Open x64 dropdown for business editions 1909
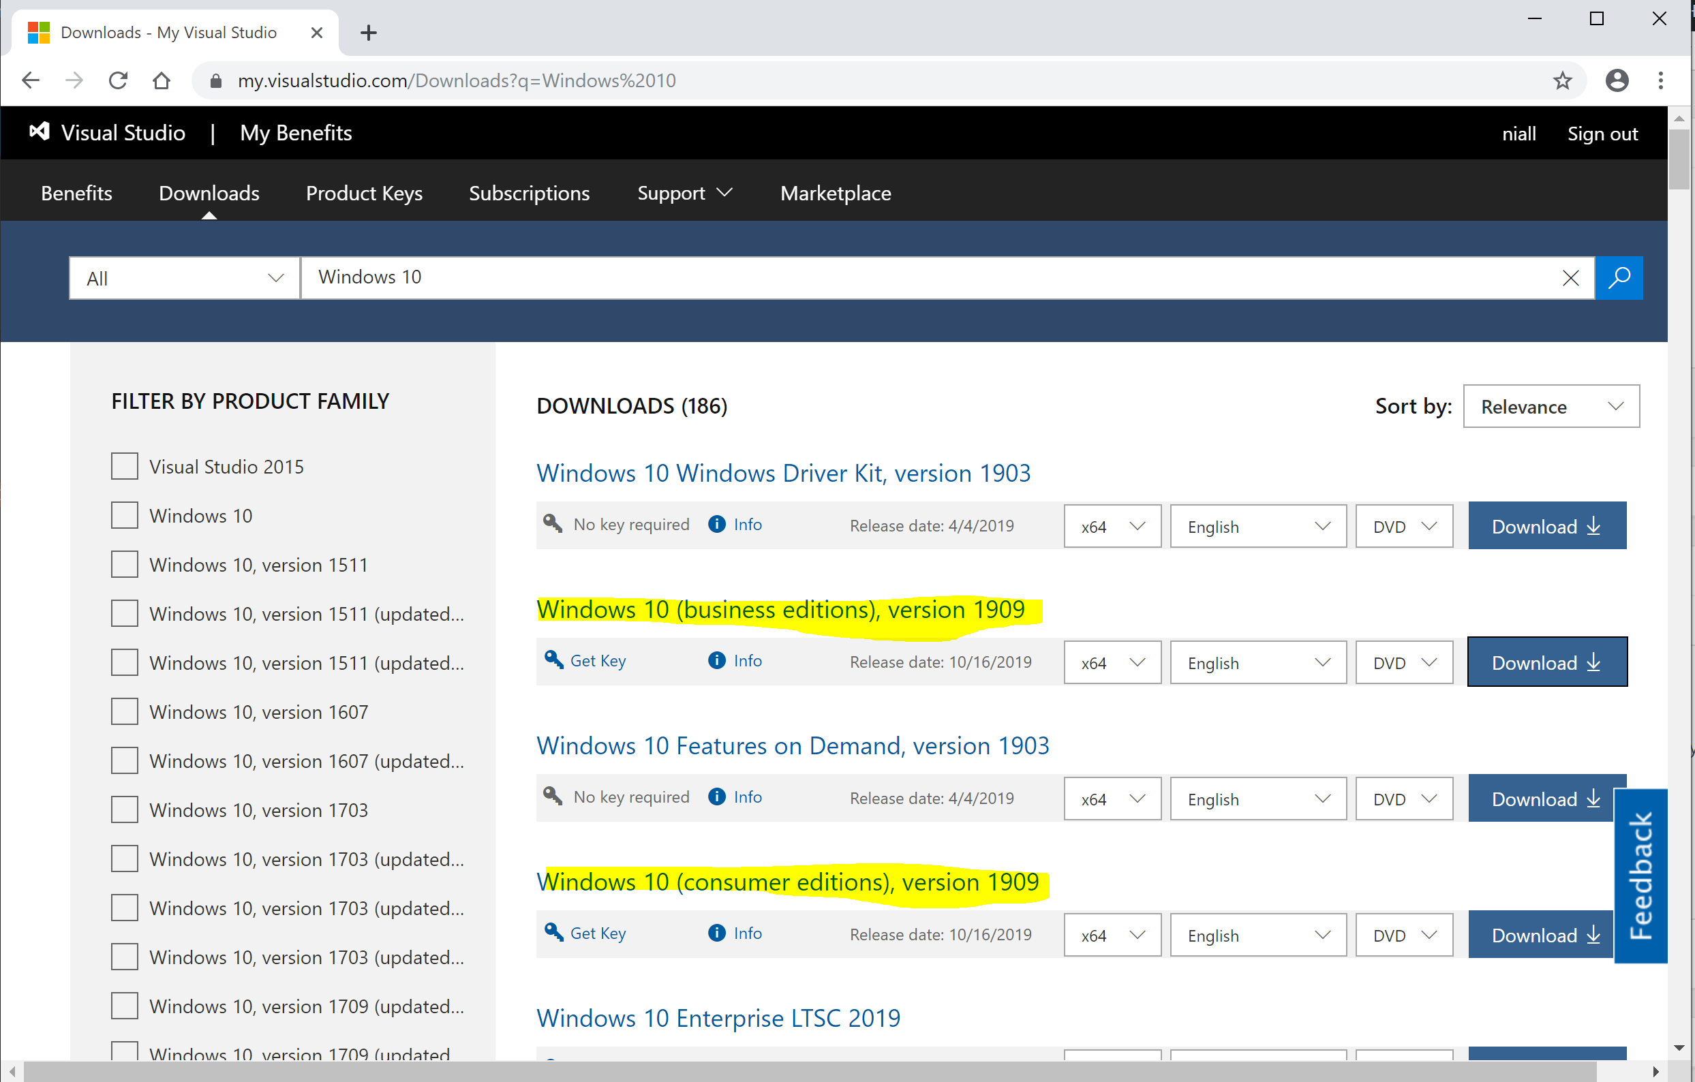The image size is (1695, 1082). pyautogui.click(x=1112, y=663)
